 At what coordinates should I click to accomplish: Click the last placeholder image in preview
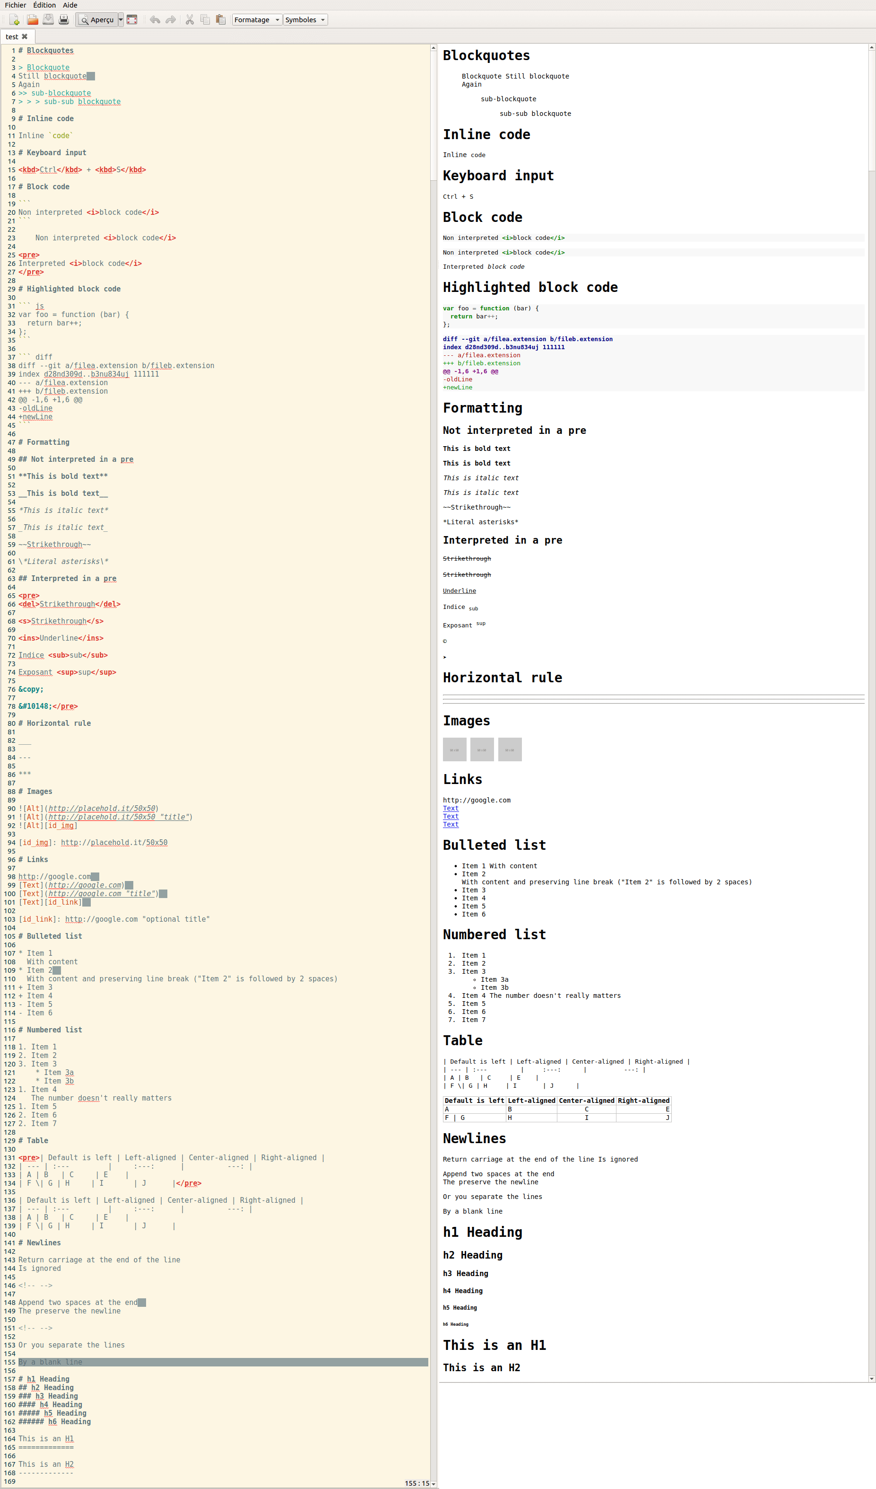click(x=510, y=749)
